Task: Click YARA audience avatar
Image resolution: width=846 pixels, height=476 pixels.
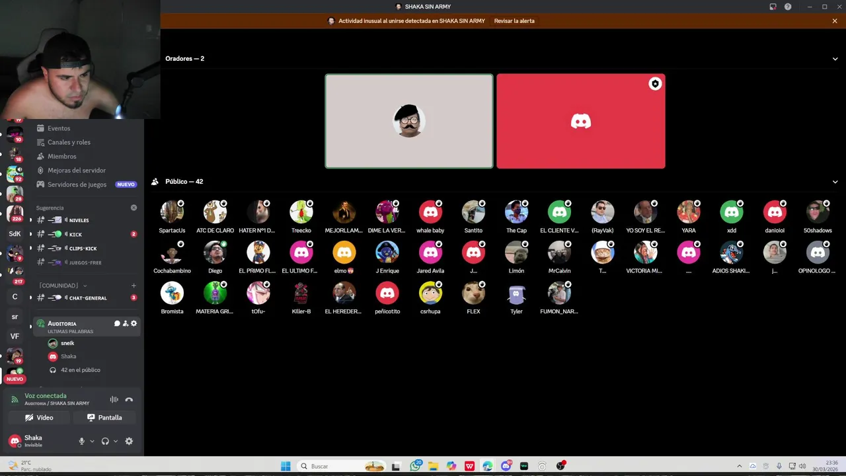Action: coord(689,212)
